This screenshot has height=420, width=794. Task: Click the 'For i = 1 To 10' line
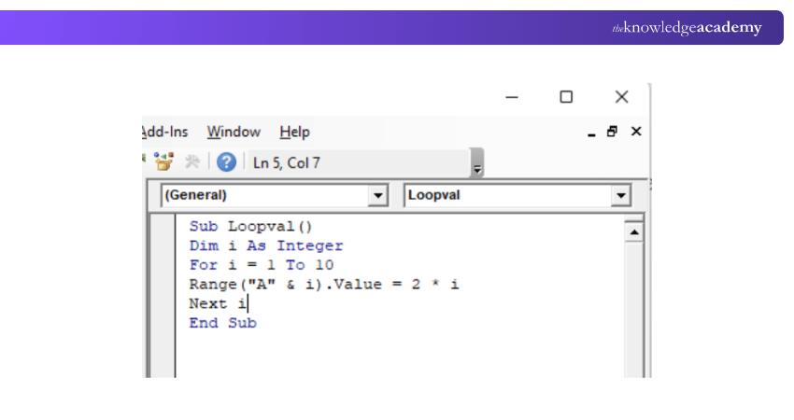pos(262,265)
